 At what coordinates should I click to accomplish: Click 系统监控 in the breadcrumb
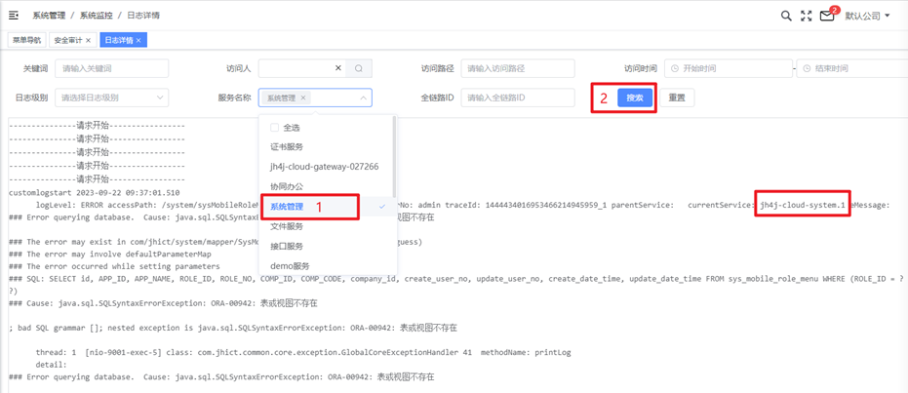97,15
